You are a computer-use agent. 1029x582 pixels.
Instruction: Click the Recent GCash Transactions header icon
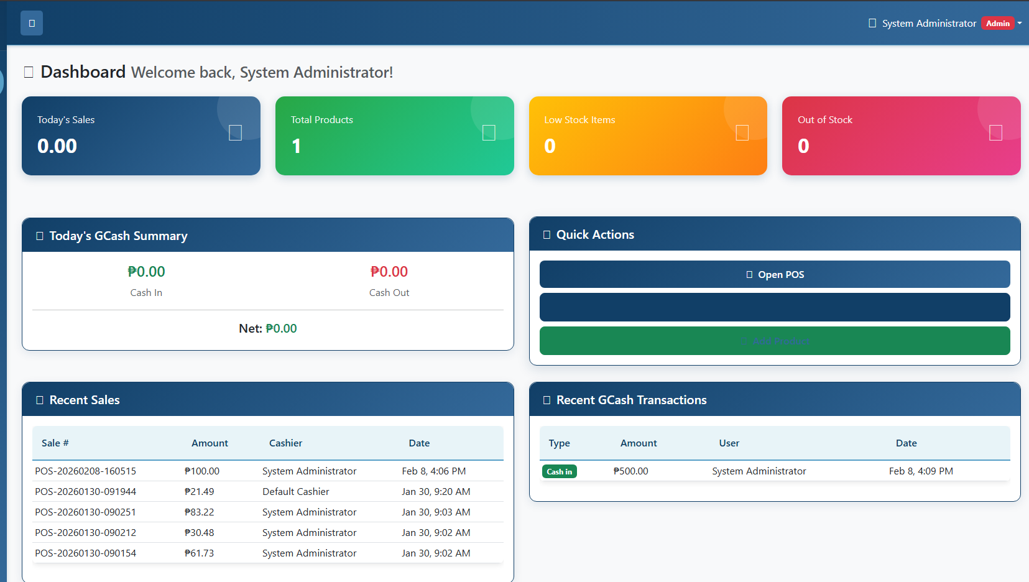pos(547,400)
